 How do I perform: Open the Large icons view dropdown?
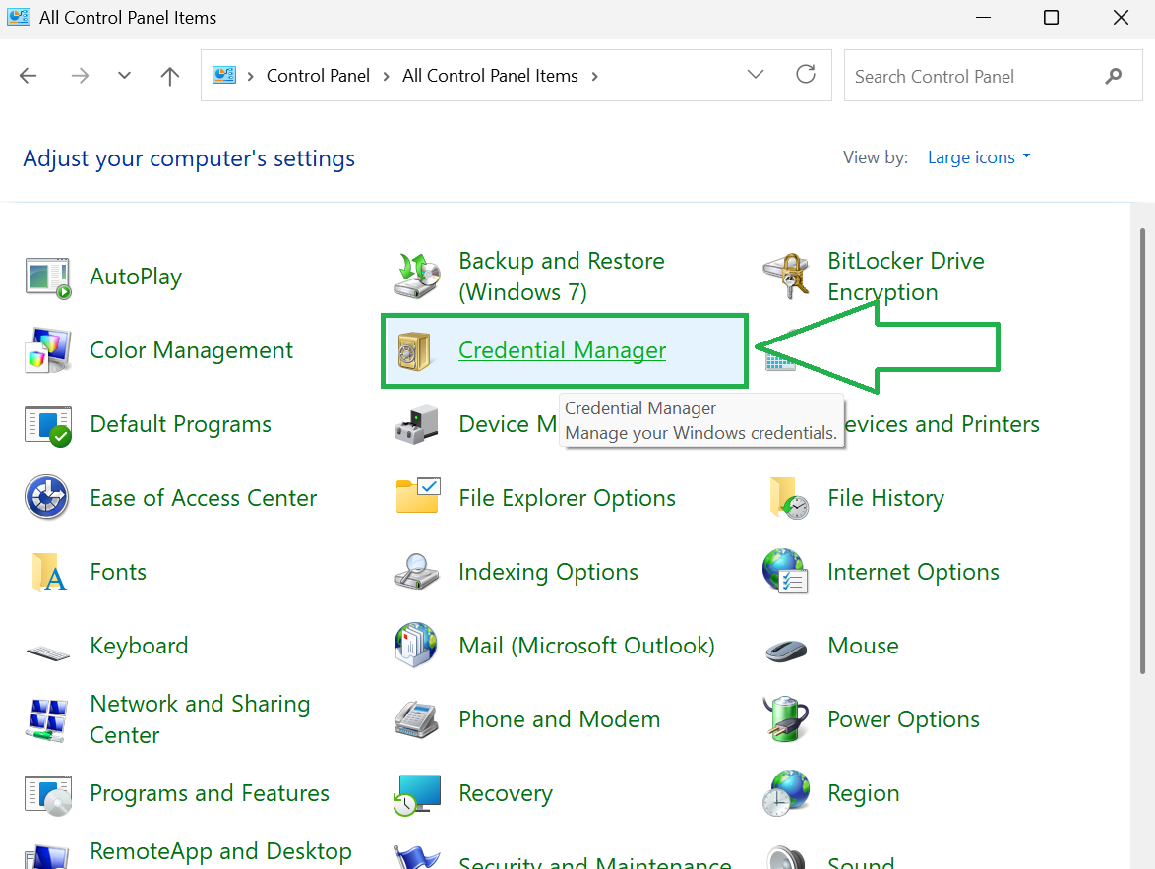pyautogui.click(x=972, y=156)
